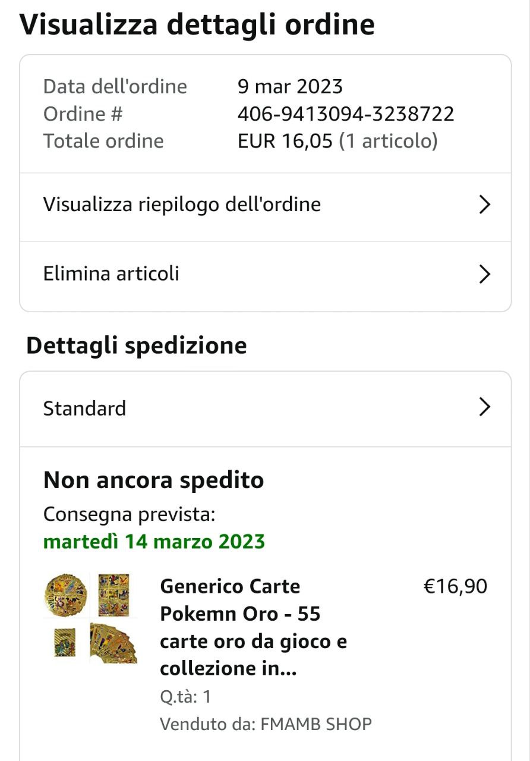Viewport: 530px width, 761px height.
Task: Tap chevron beside Visualizza riepilogo dell'ordine
Action: tap(485, 205)
